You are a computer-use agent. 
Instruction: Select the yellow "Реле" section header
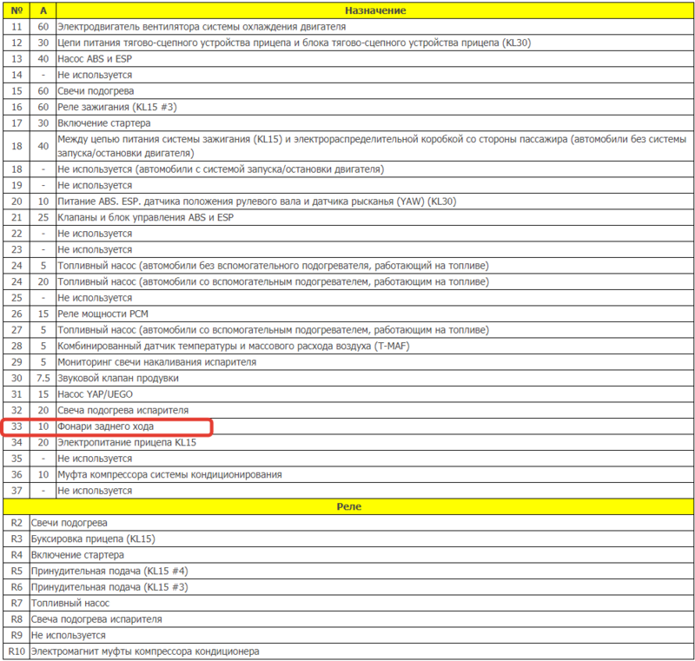point(347,506)
